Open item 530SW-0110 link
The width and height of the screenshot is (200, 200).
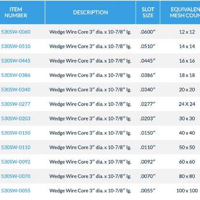(16, 147)
